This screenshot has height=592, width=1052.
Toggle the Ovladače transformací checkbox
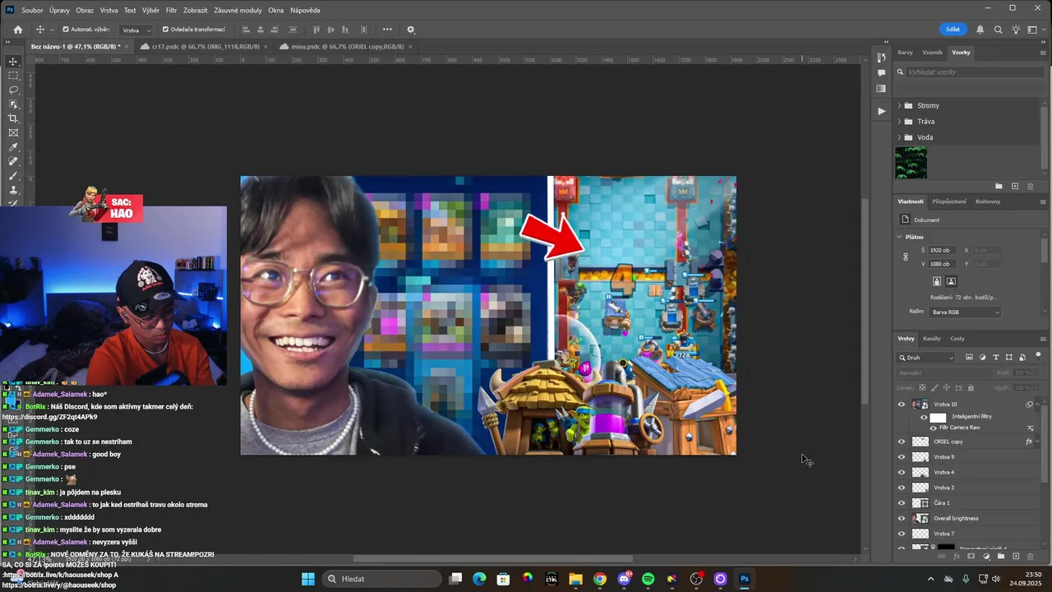pos(165,30)
